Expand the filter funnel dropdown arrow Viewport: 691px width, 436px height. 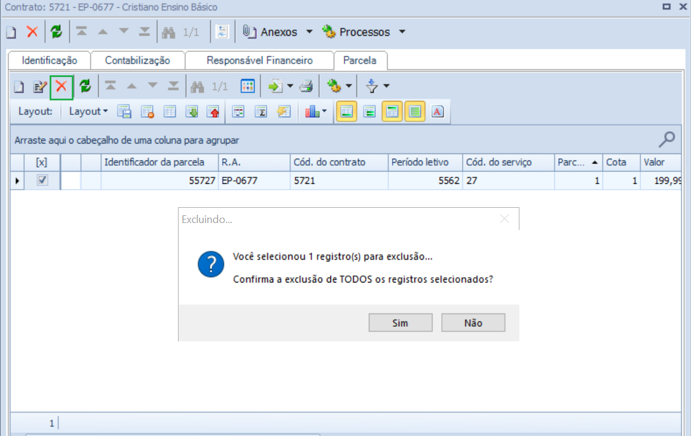tap(386, 86)
